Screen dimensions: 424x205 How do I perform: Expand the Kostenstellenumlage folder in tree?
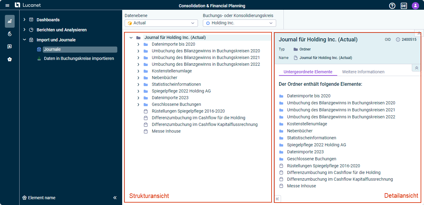[x=138, y=71]
